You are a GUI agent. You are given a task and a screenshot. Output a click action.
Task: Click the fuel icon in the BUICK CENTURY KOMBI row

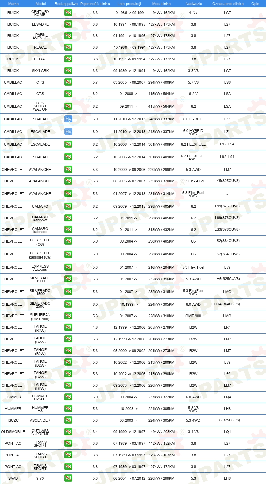(68, 13)
